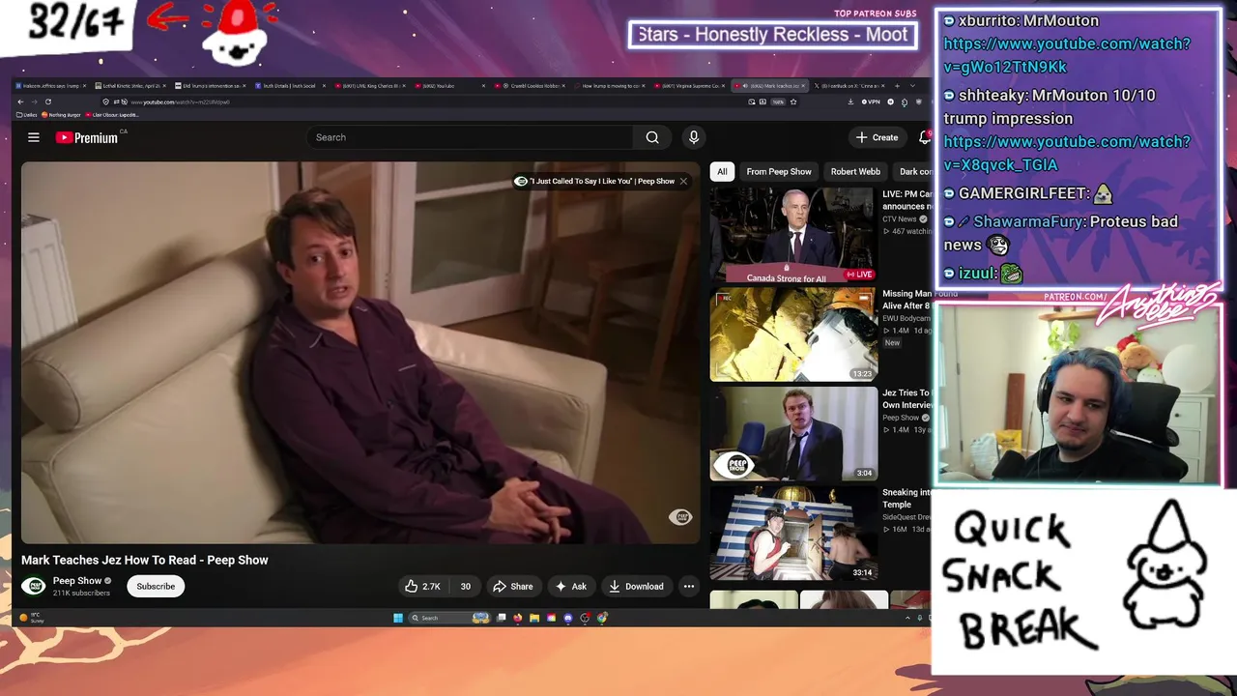Open the CTV News live PM thumbnail
This screenshot has height=696, width=1237.
tap(793, 235)
